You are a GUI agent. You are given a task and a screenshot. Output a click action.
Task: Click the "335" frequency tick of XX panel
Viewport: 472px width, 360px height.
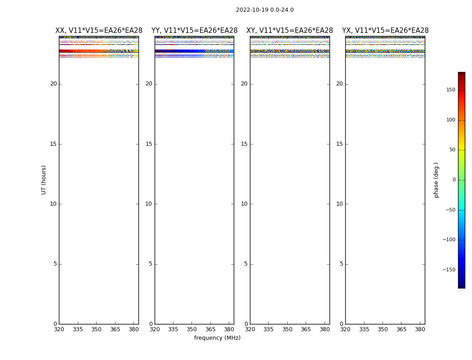coord(78,329)
